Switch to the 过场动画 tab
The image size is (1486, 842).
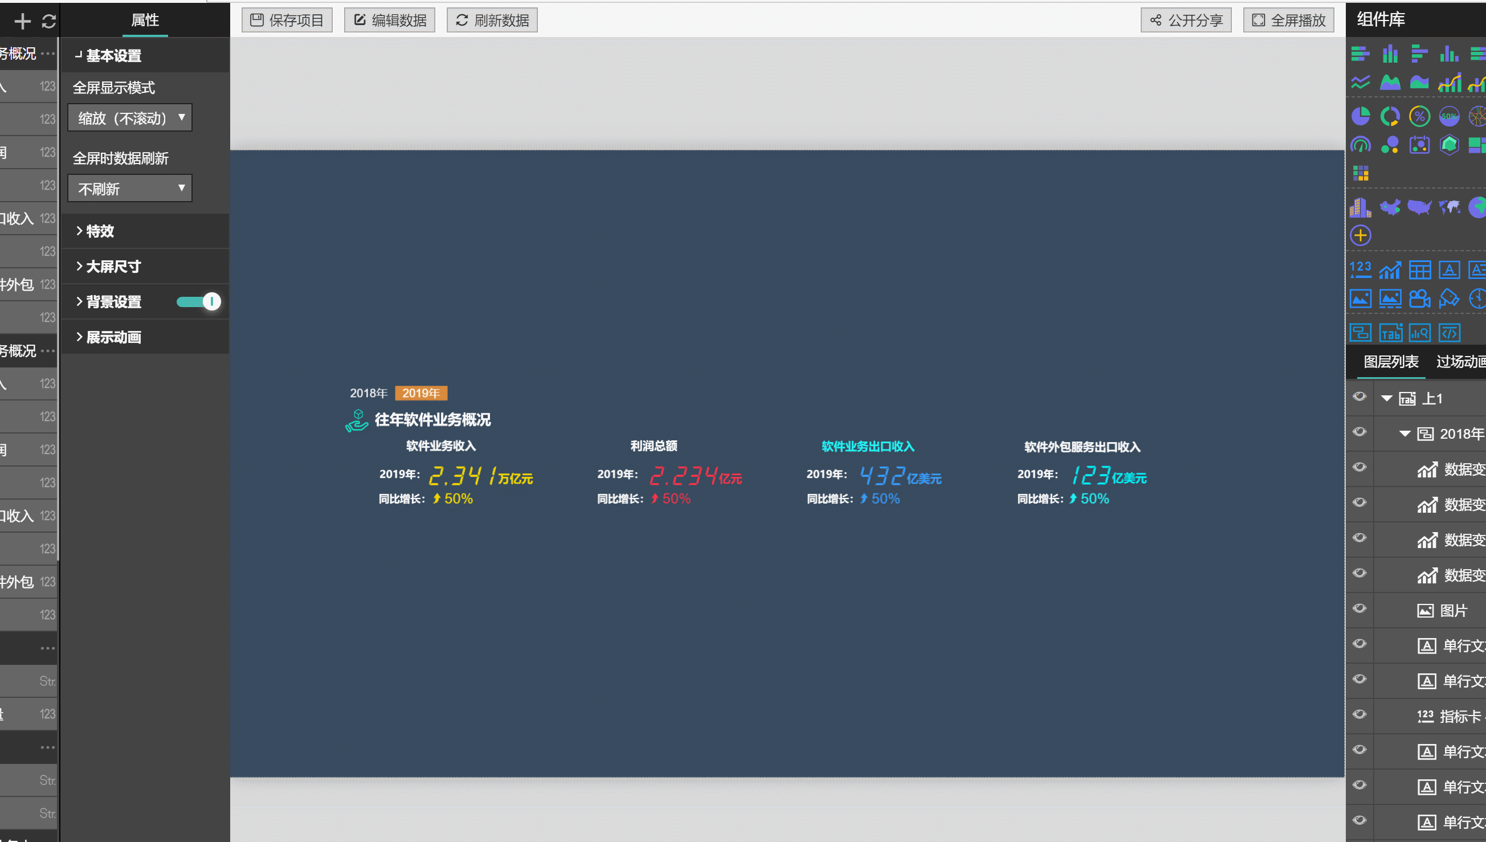[x=1459, y=362]
